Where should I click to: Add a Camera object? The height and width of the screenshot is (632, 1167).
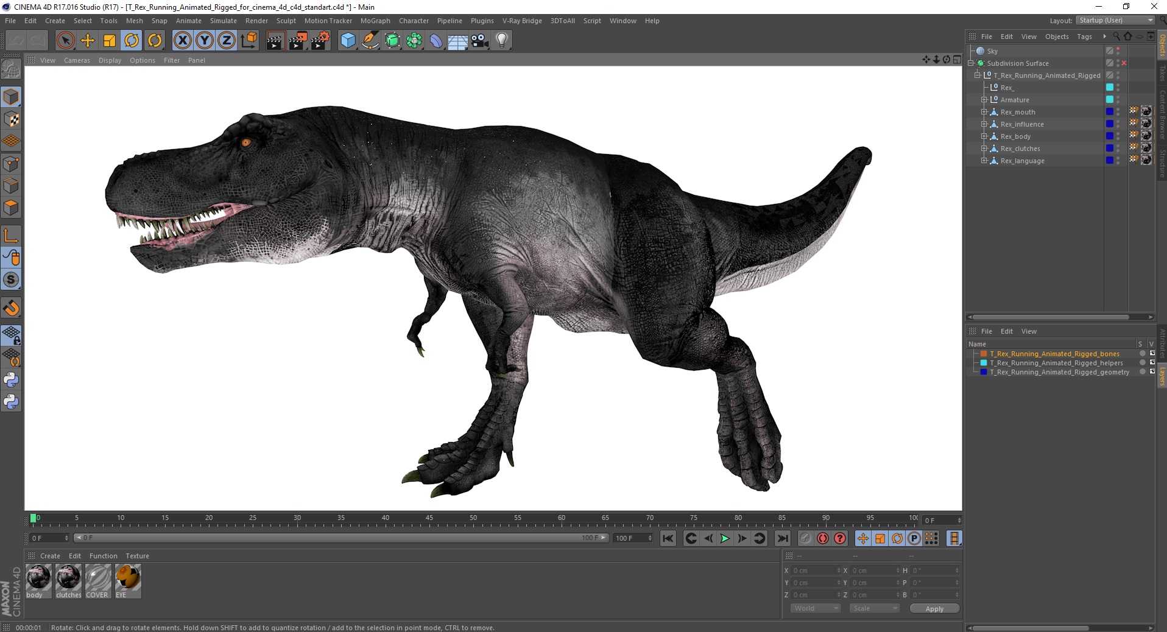click(x=480, y=41)
